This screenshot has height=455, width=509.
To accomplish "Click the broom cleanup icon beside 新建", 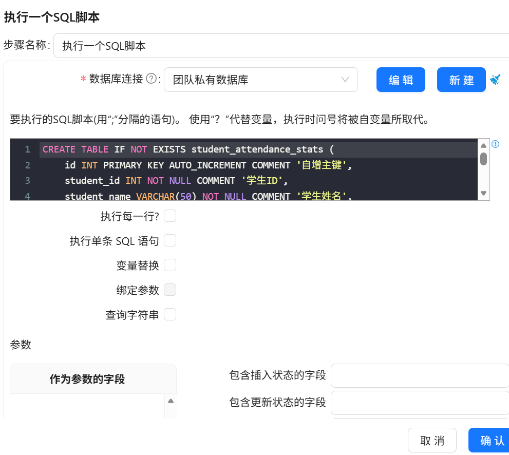I will tap(495, 80).
